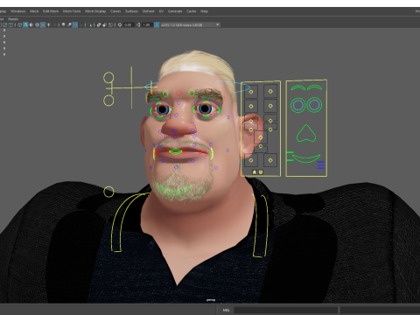Screen dimensions: 420x315
Task: Open the Panels menu of the viewport
Action: [x=13, y=19]
